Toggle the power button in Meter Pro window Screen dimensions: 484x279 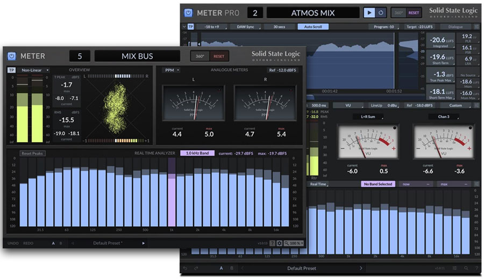click(188, 13)
